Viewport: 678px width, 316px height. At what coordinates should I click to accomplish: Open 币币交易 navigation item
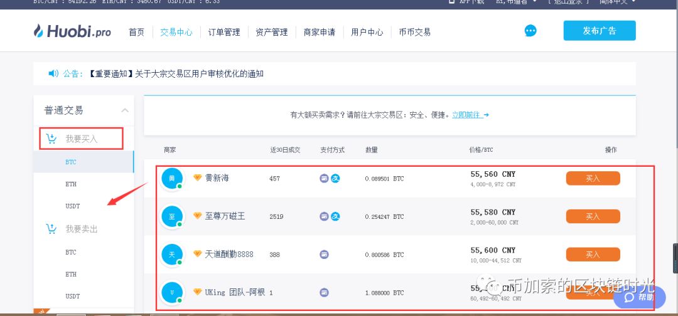[415, 32]
